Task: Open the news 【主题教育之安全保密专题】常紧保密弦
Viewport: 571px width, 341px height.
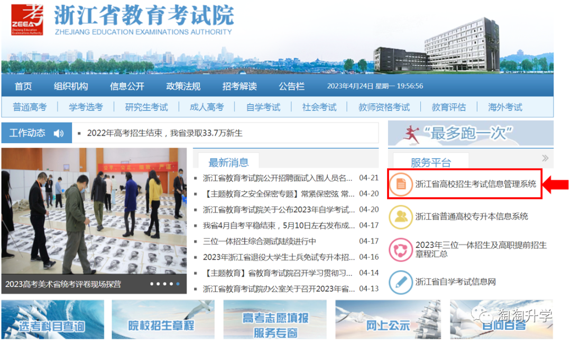Action: 278,194
